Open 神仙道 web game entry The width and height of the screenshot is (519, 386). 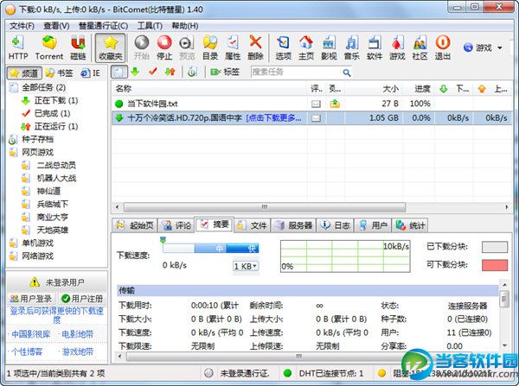48,191
